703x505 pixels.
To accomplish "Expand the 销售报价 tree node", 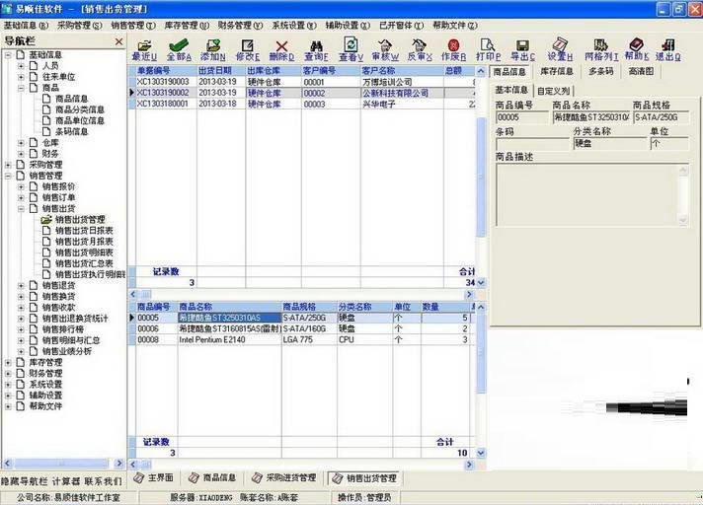I will [x=22, y=186].
